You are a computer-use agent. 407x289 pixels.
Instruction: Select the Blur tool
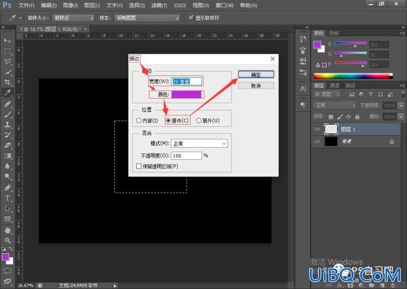[8, 166]
